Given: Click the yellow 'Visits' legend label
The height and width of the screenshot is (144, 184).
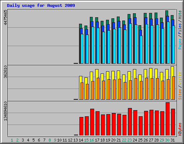Looking at the screenshot, I should (x=180, y=78).
